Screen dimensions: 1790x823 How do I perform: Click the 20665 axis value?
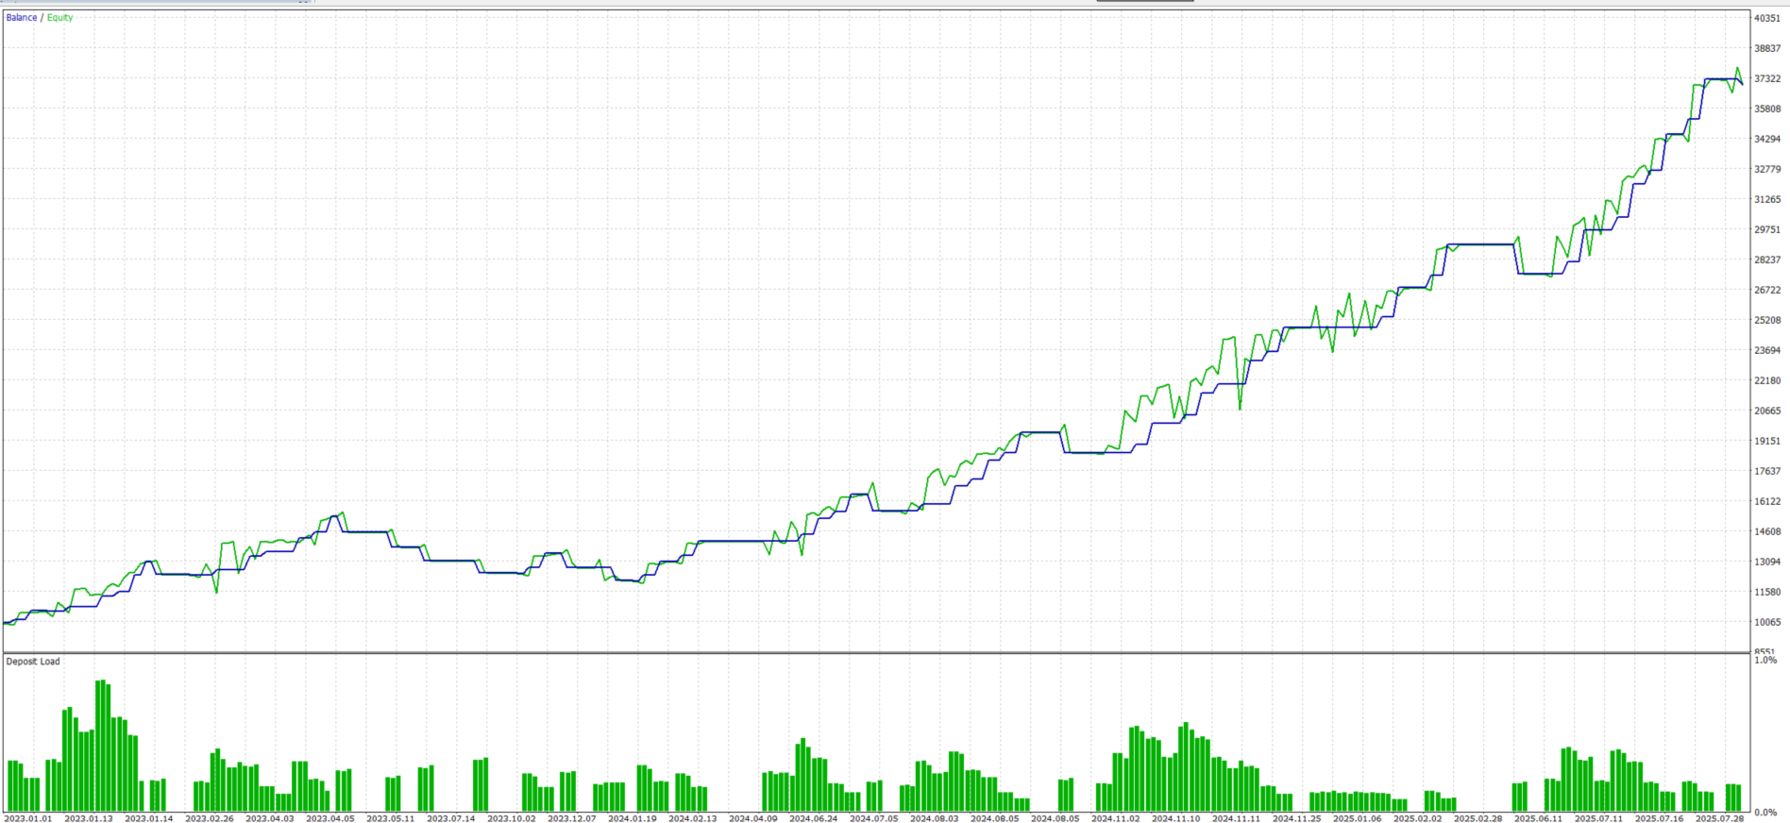coord(1767,411)
